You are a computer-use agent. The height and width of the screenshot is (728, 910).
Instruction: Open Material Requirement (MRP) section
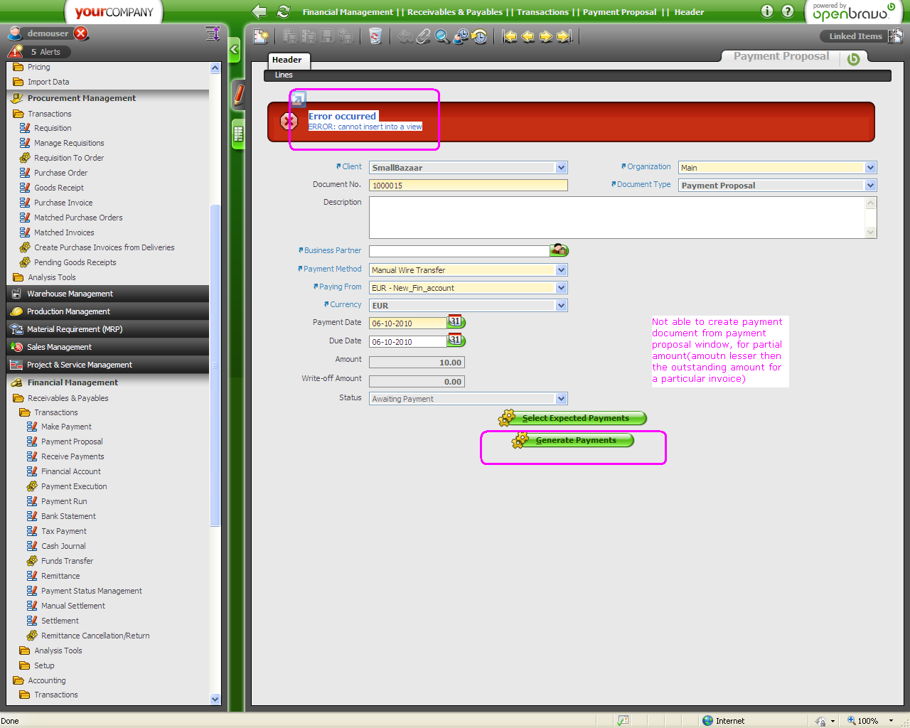coord(108,329)
